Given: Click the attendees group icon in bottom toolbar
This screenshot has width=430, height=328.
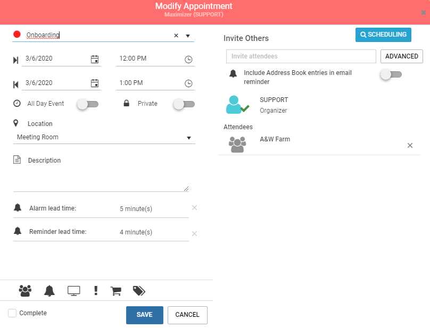Looking at the screenshot, I should point(25,291).
